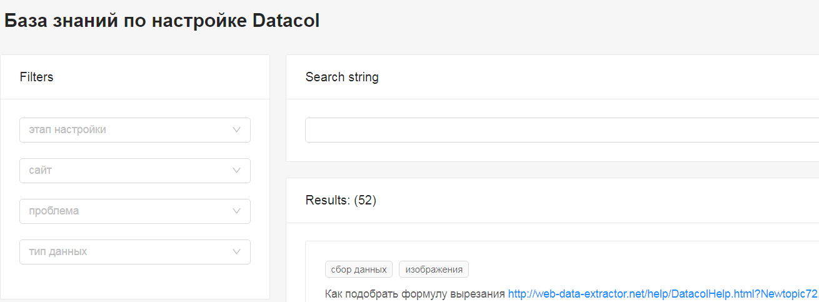This screenshot has width=819, height=302.
Task: Click the "Results:" label
Action: 328,201
